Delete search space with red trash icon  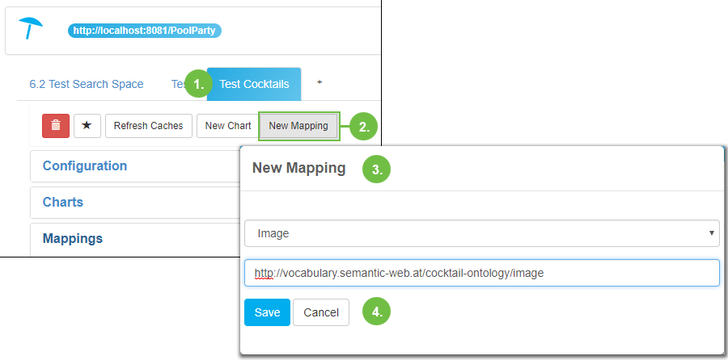(x=56, y=126)
